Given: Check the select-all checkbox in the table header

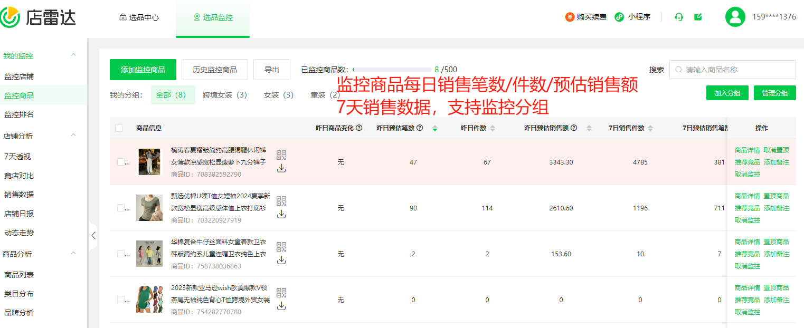Looking at the screenshot, I should [119, 128].
